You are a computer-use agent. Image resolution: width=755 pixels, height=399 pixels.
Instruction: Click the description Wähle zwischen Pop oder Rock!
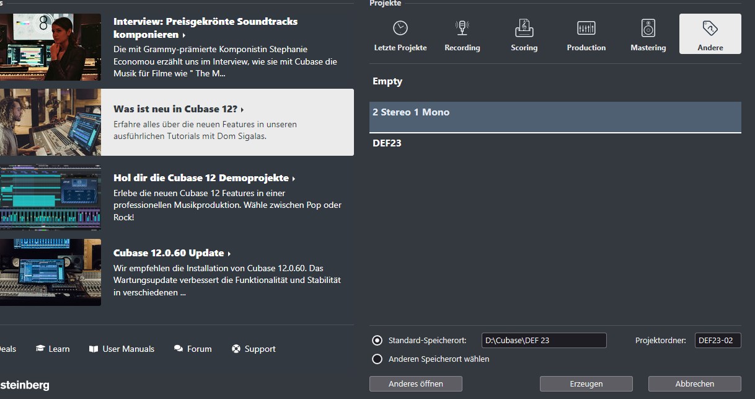pos(227,205)
